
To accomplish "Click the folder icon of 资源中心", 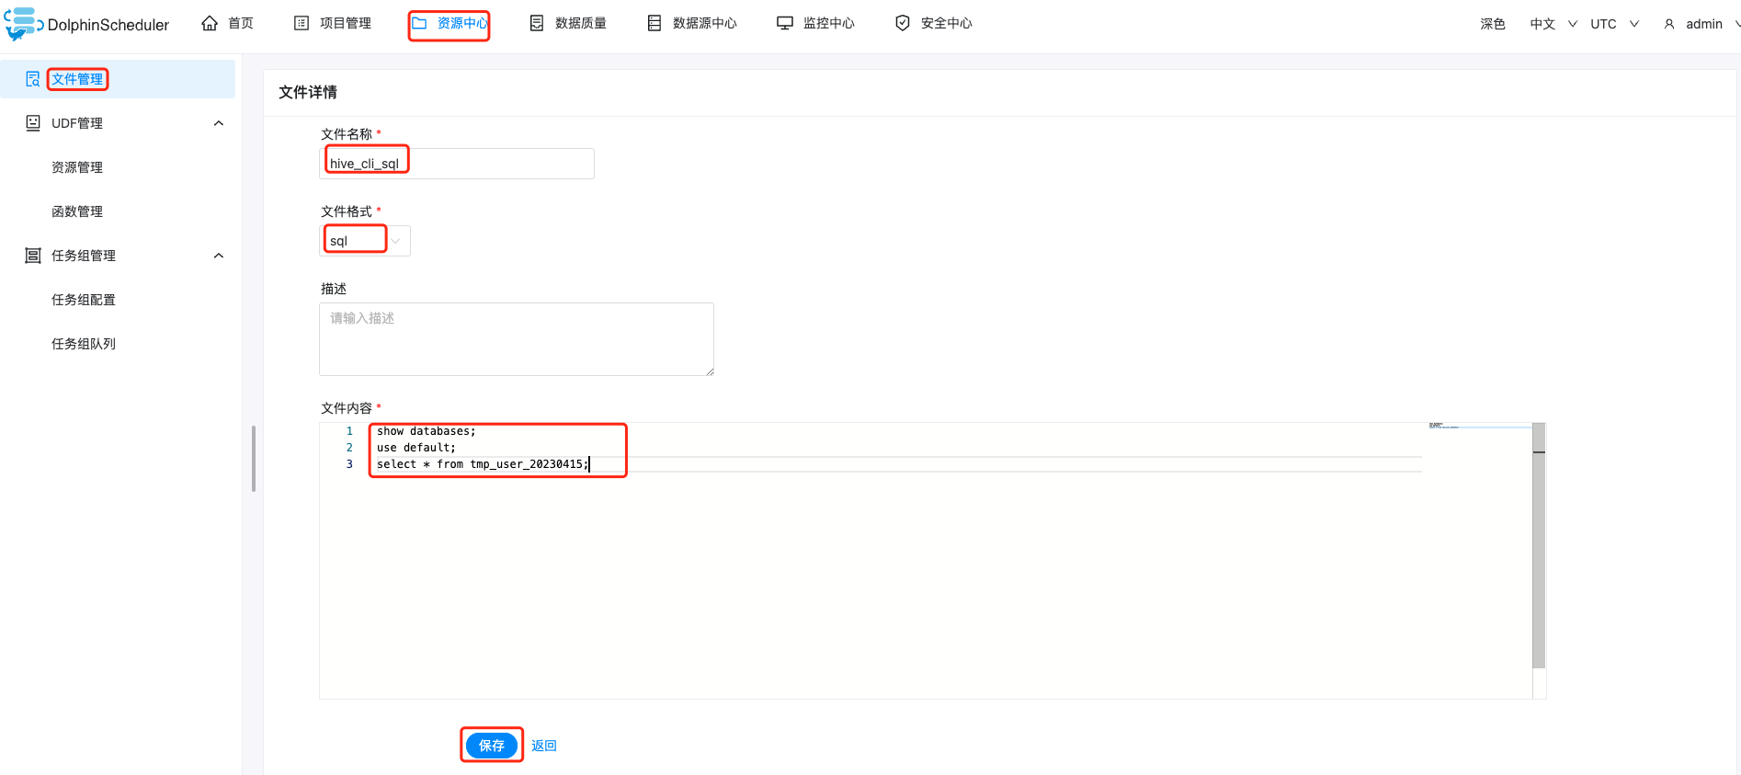I will click(419, 23).
